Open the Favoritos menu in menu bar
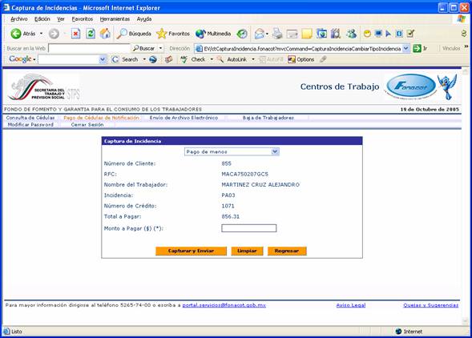472x338 pixels. point(83,19)
